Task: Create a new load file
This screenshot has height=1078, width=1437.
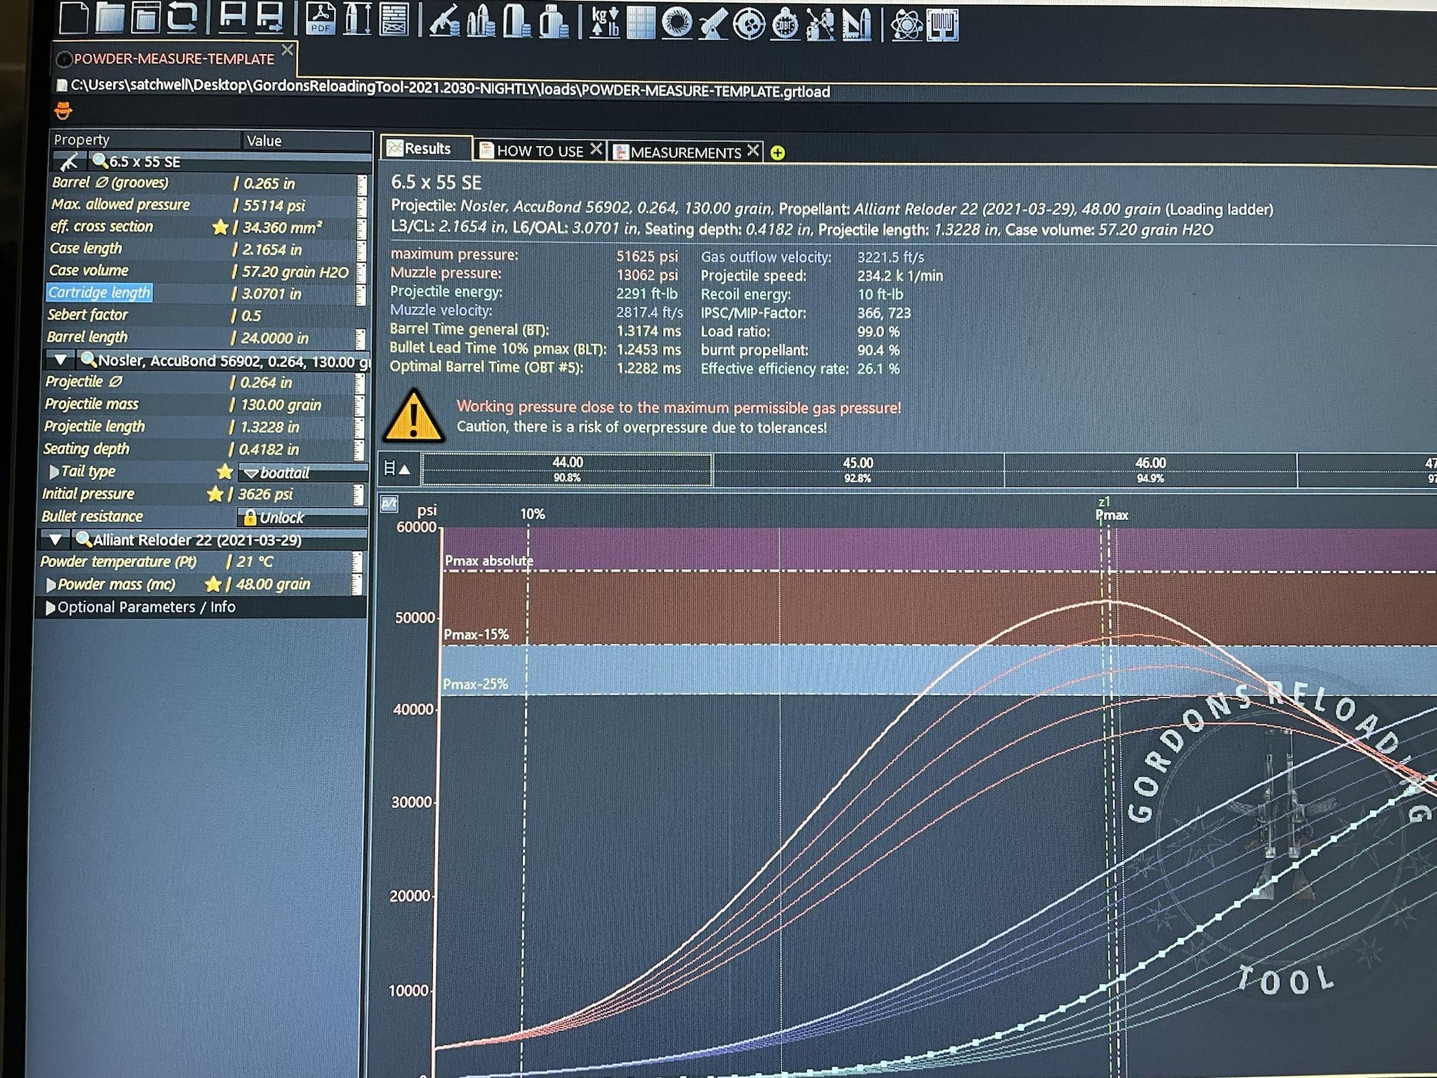Action: click(73, 18)
